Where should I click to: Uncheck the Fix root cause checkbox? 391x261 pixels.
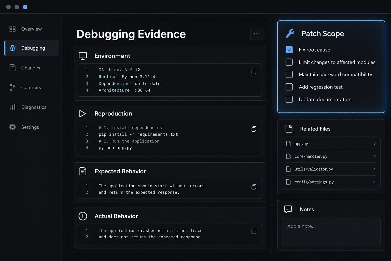(x=289, y=50)
